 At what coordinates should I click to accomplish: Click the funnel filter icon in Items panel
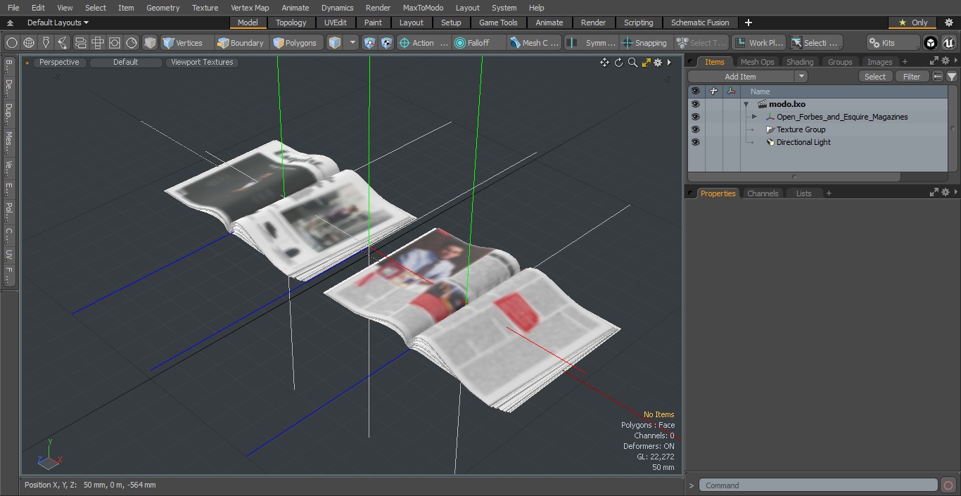click(x=951, y=77)
